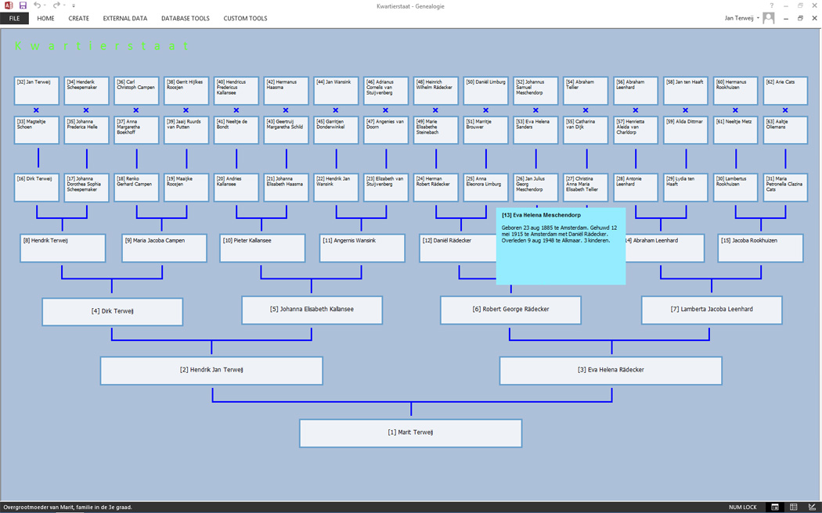The width and height of the screenshot is (822, 513).
Task: Select the [1] Marit Terweij box
Action: [x=410, y=433]
